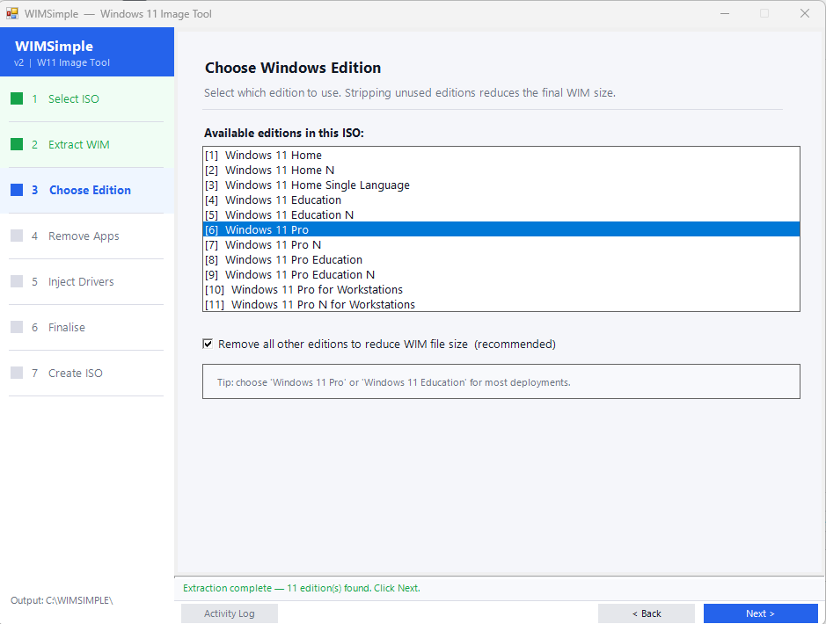Open the Activity Log
This screenshot has width=826, height=624.
pyautogui.click(x=229, y=613)
